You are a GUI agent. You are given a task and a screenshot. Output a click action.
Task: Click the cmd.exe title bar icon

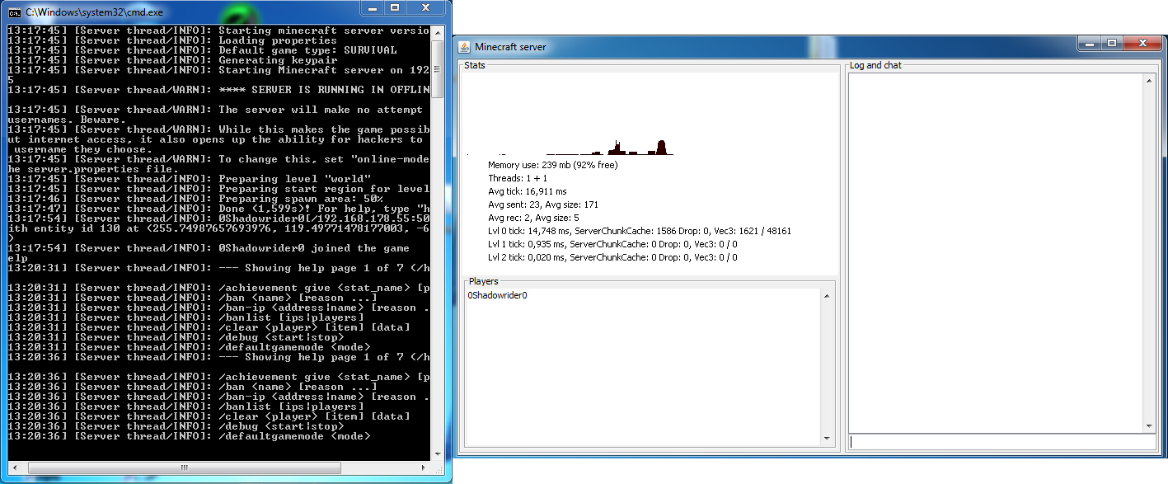(x=14, y=12)
